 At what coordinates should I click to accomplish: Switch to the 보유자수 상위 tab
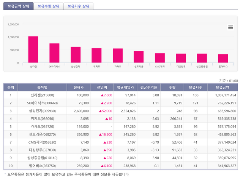coord(79,6)
